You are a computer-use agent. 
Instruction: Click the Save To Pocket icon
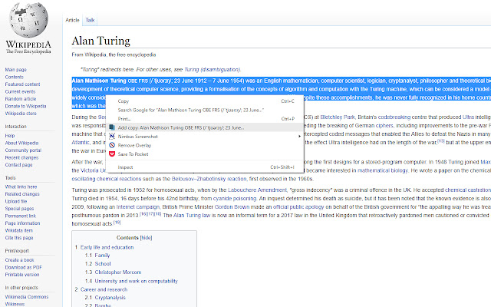pos(111,153)
